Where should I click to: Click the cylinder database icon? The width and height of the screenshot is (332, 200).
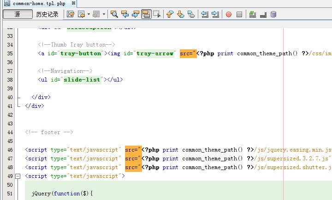click(x=273, y=14)
